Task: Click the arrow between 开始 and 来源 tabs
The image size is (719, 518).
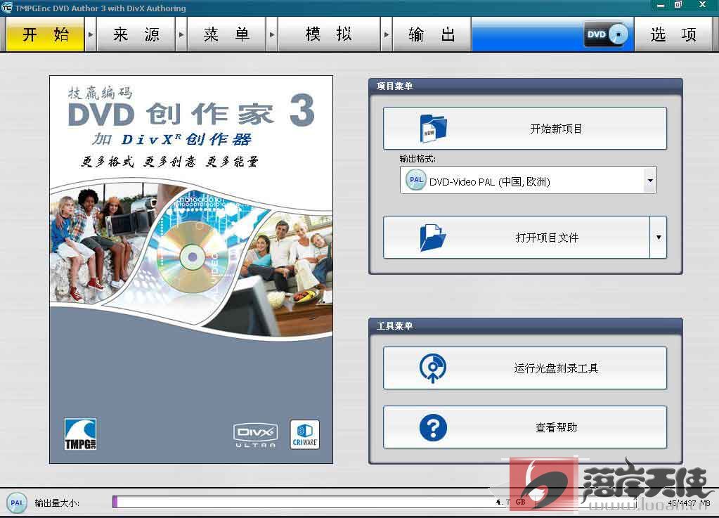Action: [x=91, y=34]
